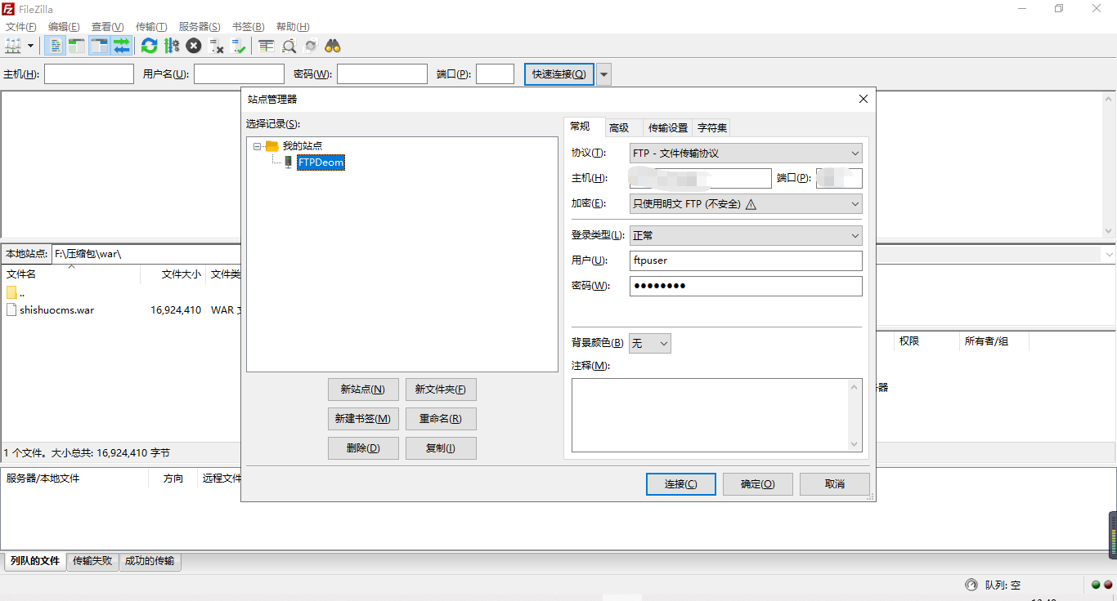
Task: Switch to the 列队的文件 tab
Action: click(35, 561)
